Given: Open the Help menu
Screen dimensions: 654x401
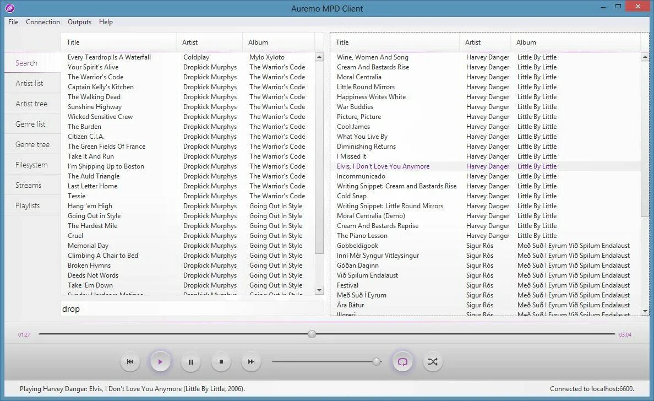Looking at the screenshot, I should [x=106, y=22].
